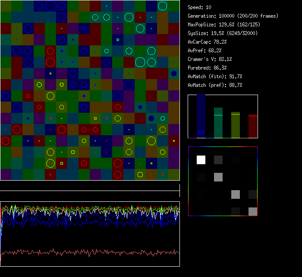The width and height of the screenshot is (302, 277).
Task: Select the Generation counter text
Action: coord(233,16)
